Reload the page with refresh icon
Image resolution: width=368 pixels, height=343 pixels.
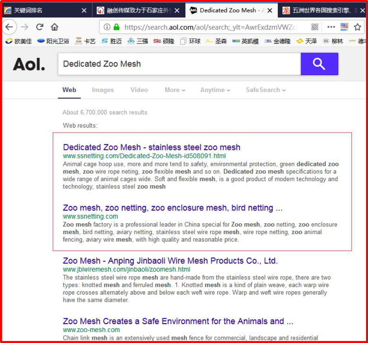(40, 27)
